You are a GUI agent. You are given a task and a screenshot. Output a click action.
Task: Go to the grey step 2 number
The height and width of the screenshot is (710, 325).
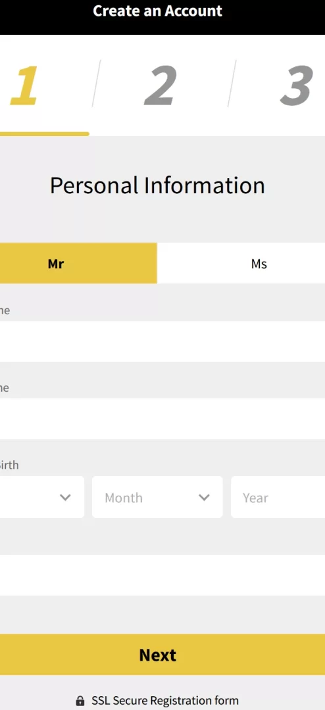point(161,85)
